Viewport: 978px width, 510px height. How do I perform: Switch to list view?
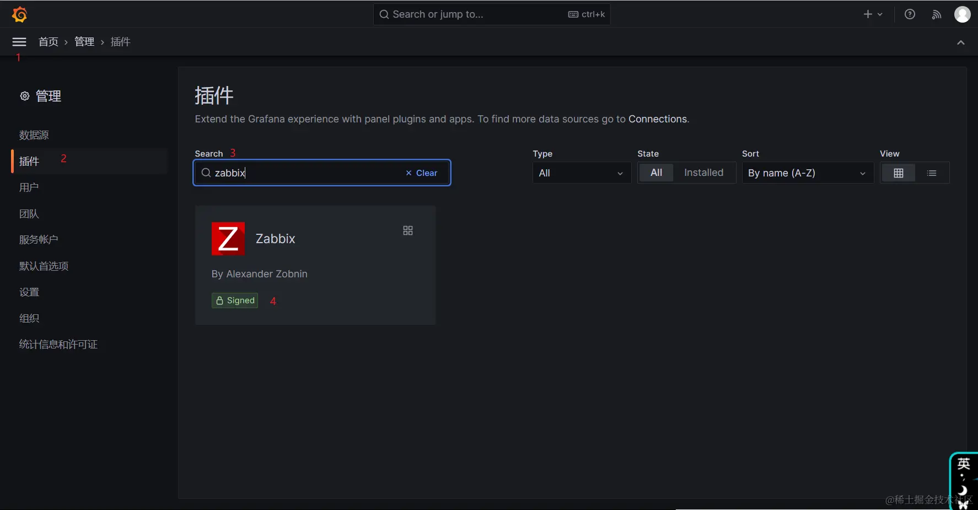(x=932, y=173)
